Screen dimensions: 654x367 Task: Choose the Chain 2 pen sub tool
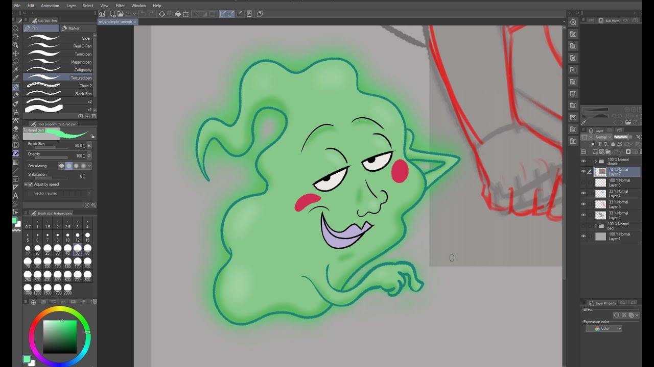(x=58, y=86)
